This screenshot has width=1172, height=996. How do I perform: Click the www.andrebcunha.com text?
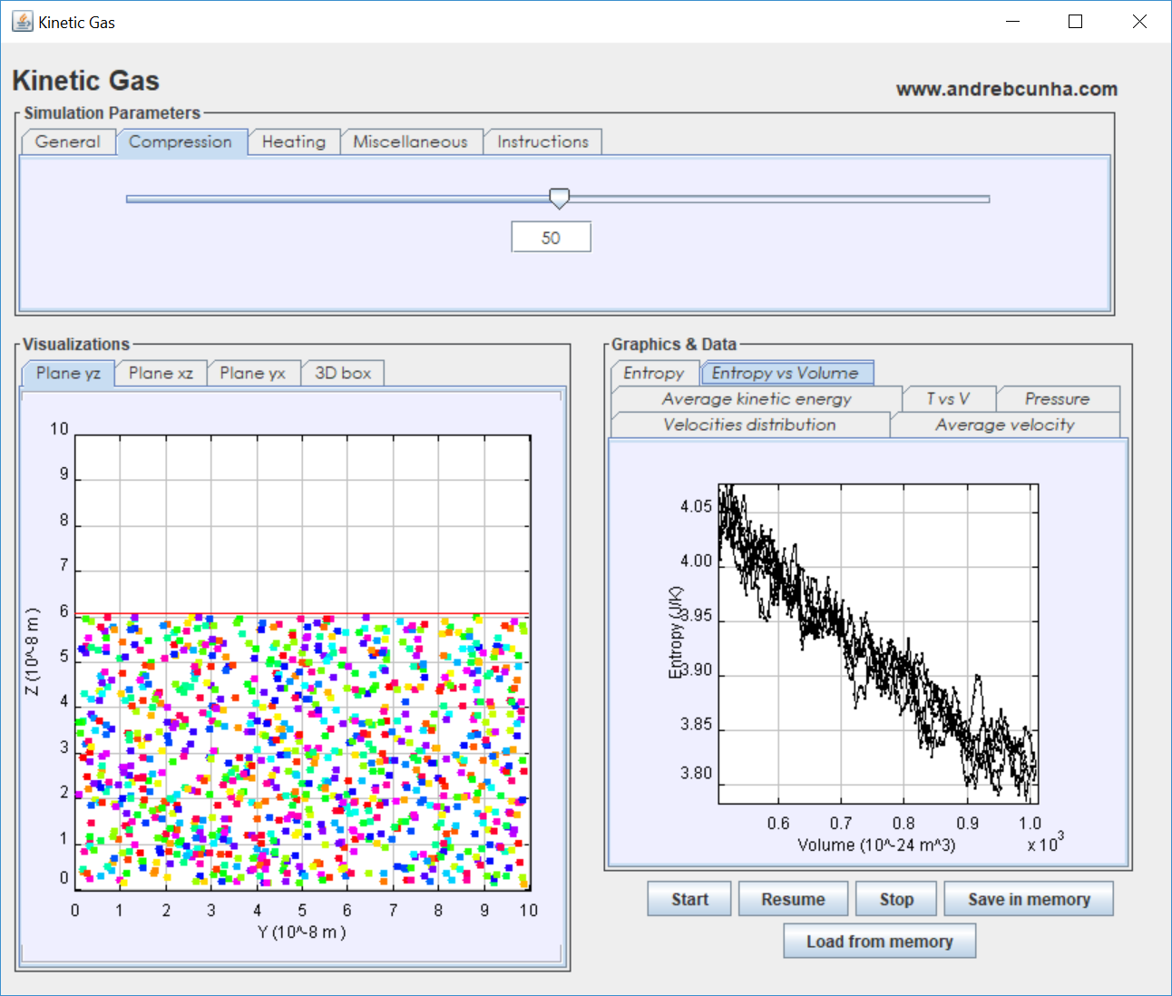click(x=1007, y=89)
